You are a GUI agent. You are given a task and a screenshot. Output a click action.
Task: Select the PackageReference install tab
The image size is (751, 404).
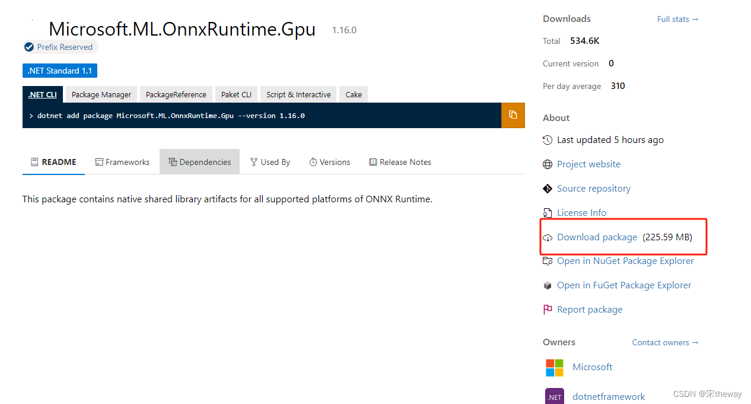tap(176, 94)
